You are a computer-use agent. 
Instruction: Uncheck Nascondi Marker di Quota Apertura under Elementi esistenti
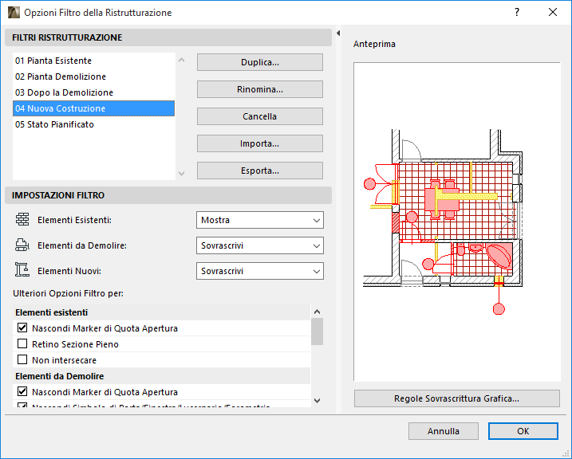click(x=22, y=328)
